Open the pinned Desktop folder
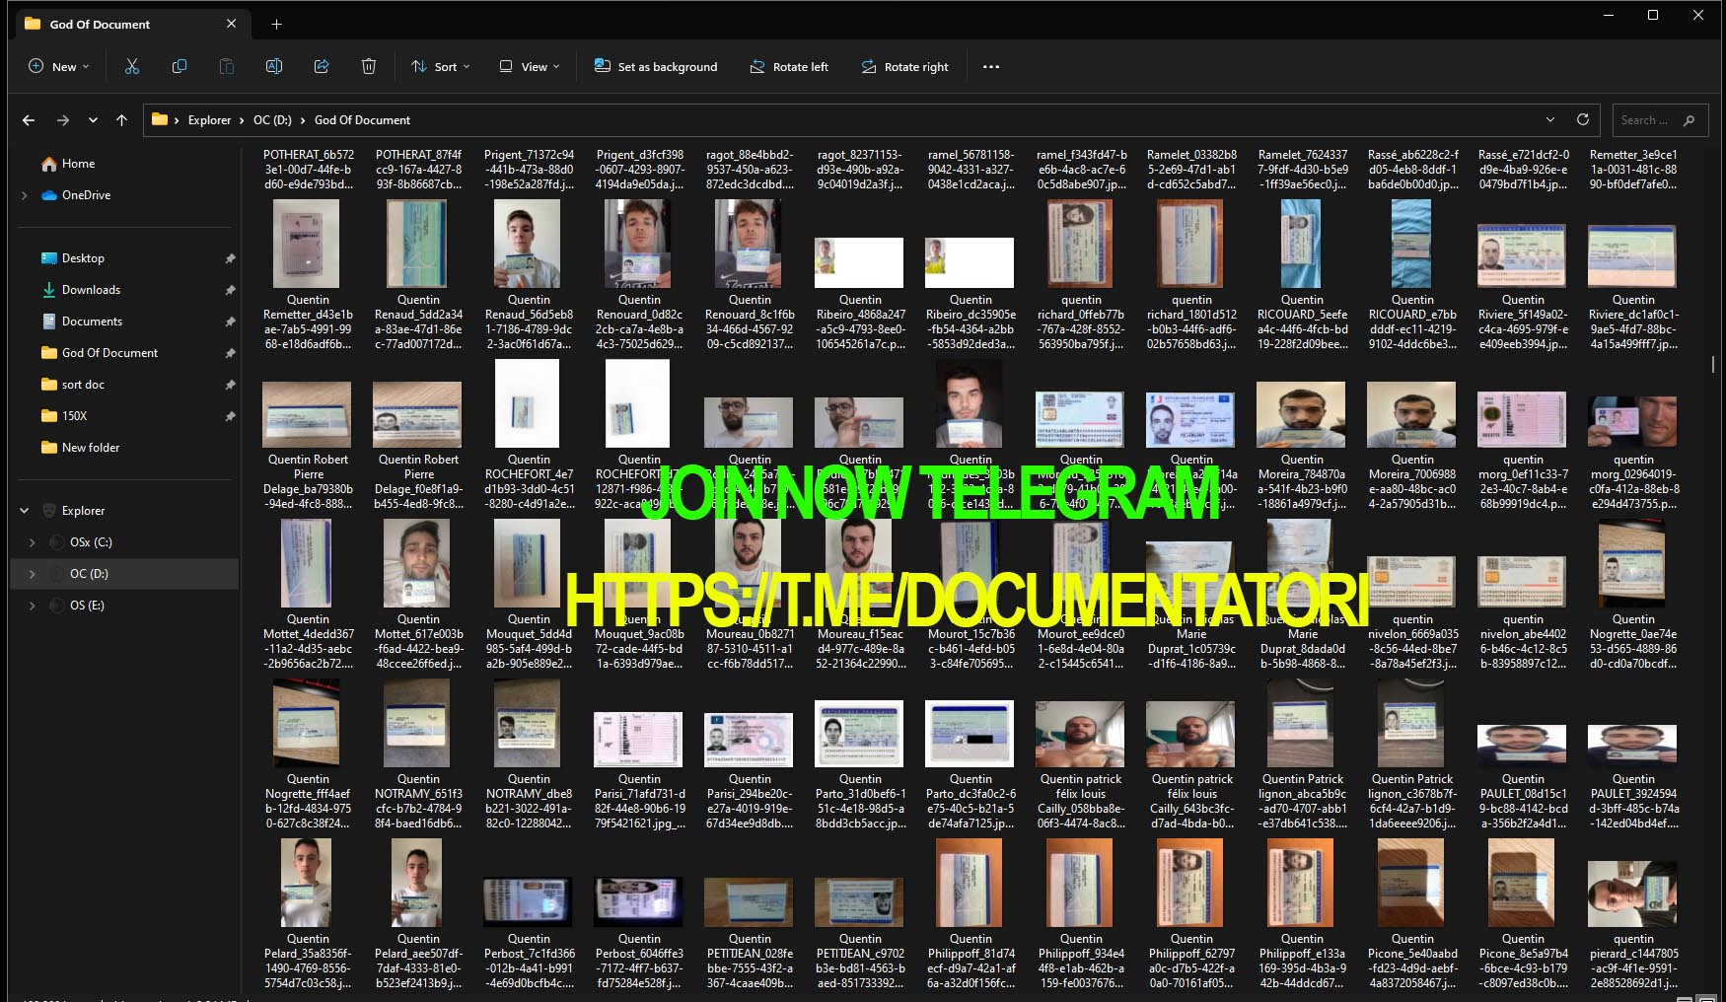The height and width of the screenshot is (1002, 1726). (83, 258)
